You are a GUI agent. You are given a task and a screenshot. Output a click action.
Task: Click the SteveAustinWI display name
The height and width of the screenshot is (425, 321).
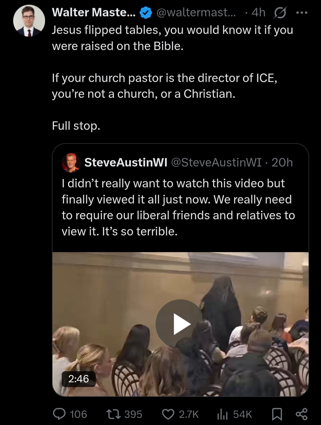tap(126, 162)
